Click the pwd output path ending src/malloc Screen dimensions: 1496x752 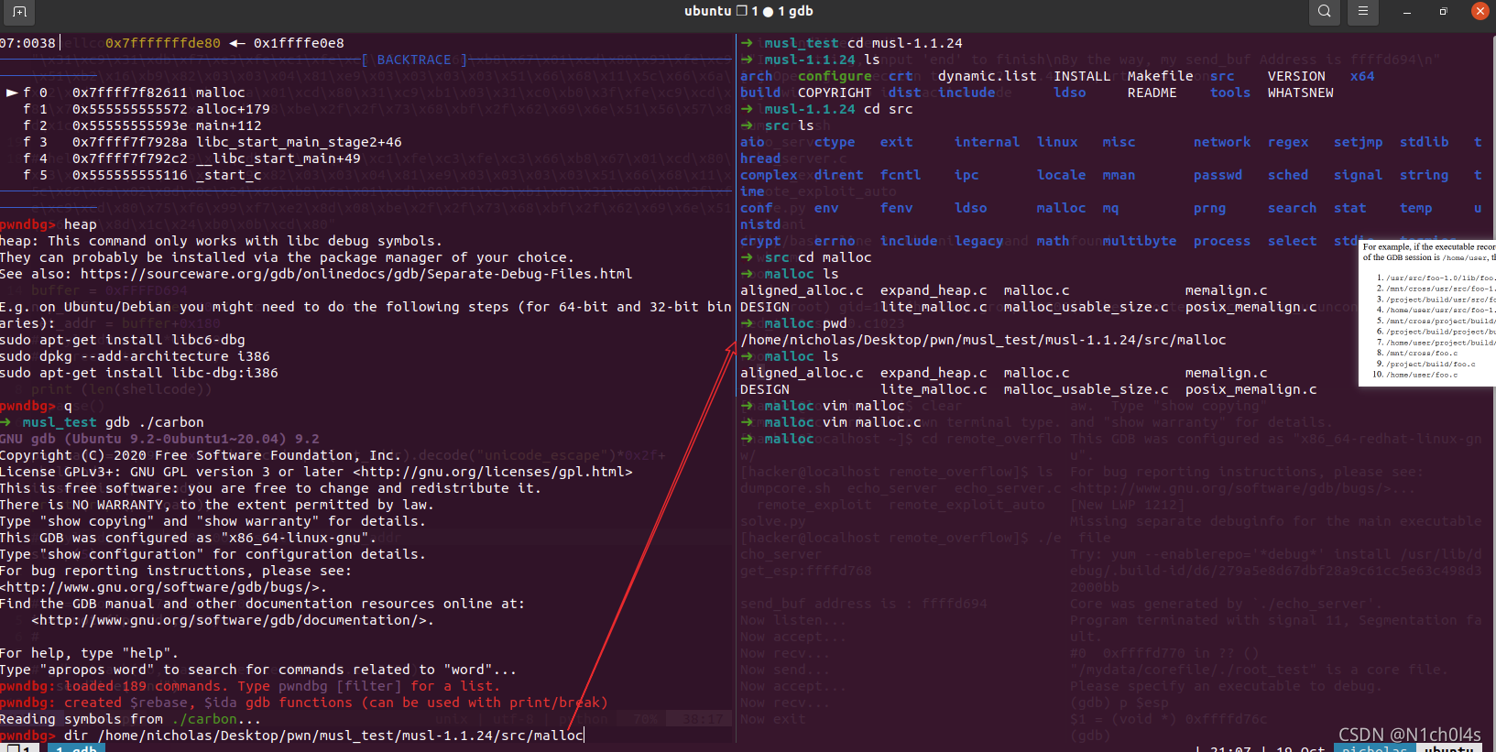click(983, 340)
